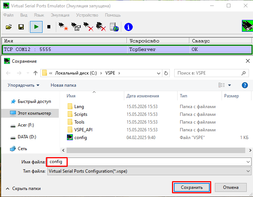The height and width of the screenshot is (197, 253).
Task: Expand chevron after VSPE in address bar
Action: pos(119,73)
